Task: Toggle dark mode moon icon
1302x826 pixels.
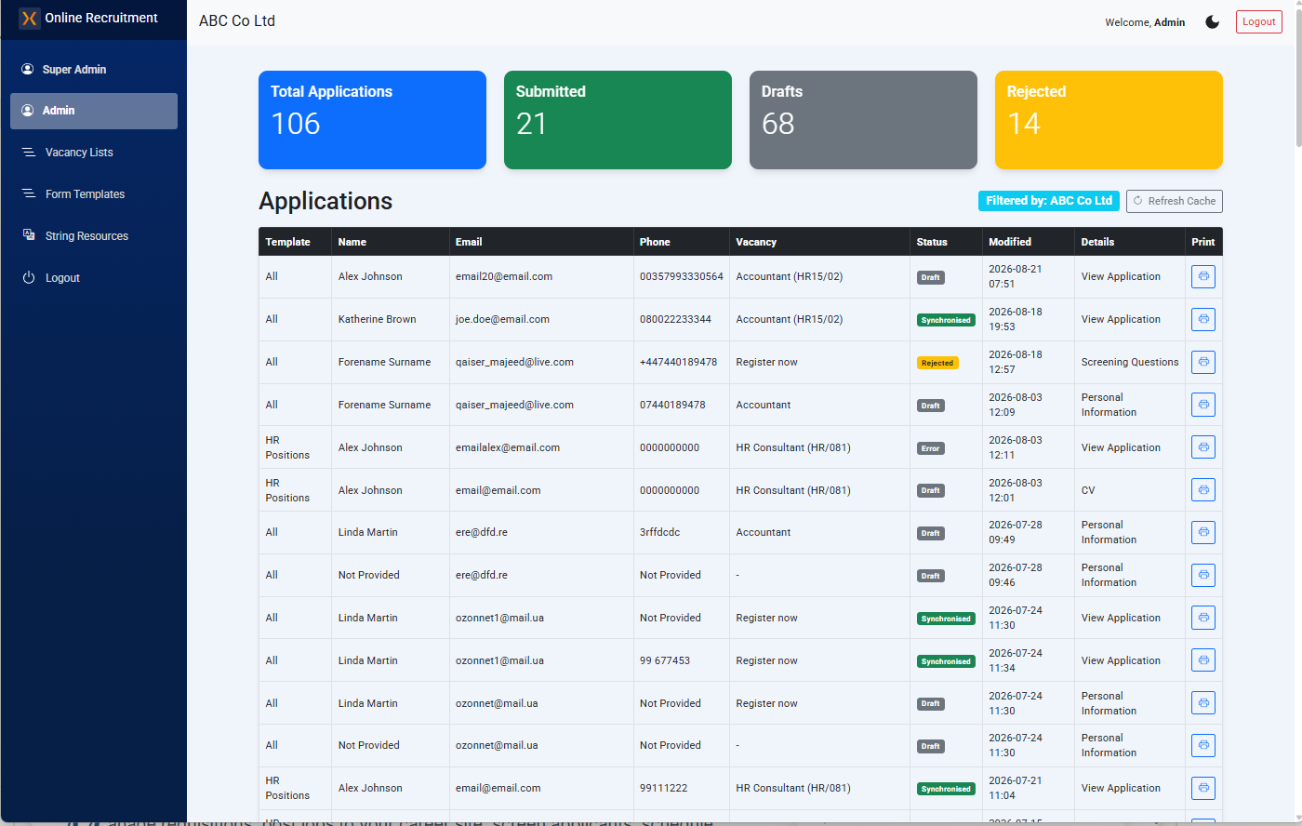Action: (x=1212, y=21)
